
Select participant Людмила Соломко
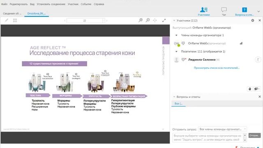(202, 60)
